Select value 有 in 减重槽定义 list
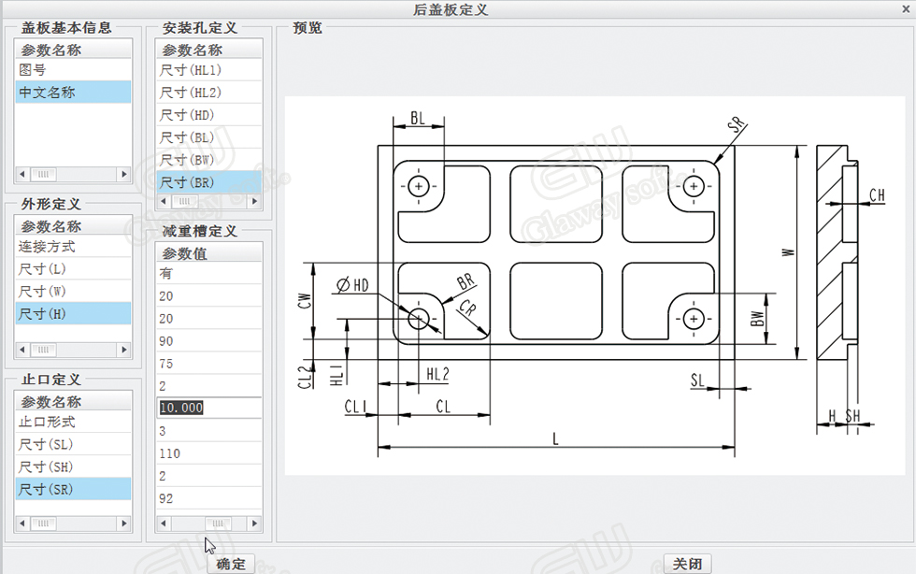The image size is (916, 574). tap(209, 273)
